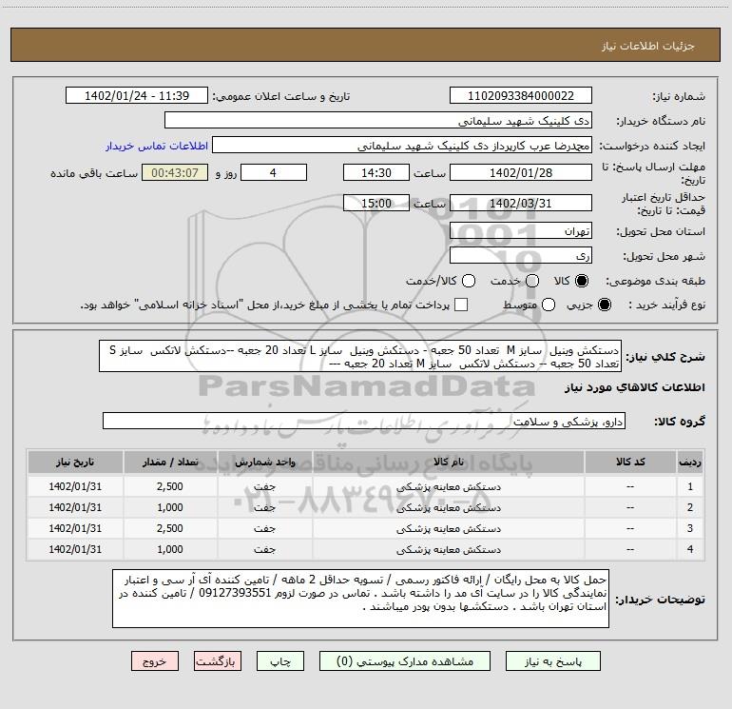Image resolution: width=732 pixels, height=709 pixels.
Task: Click unit جفت in row 3
Action: [x=264, y=528]
